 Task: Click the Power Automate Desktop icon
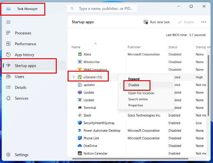(x=80, y=131)
